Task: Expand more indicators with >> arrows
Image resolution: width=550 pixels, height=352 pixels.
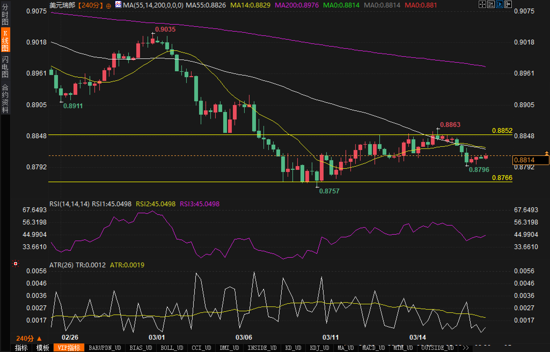Action: coord(466,348)
